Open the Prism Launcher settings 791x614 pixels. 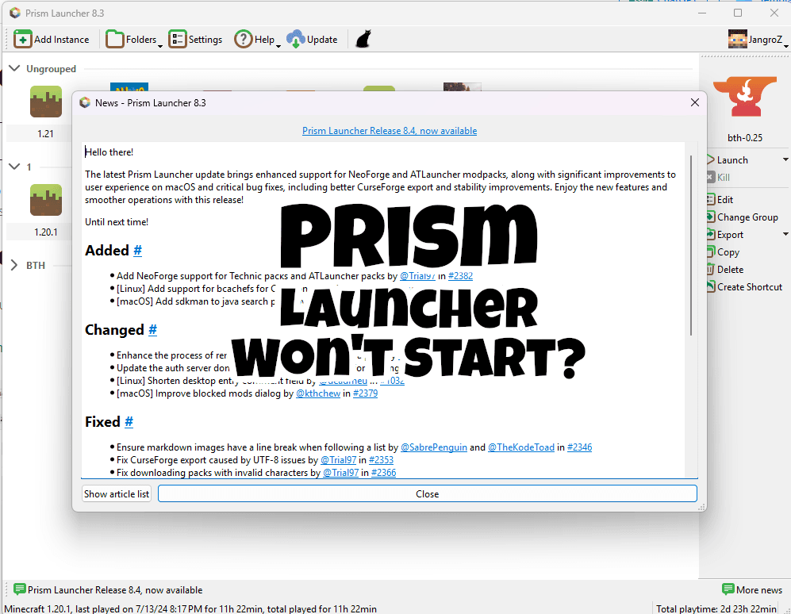[195, 38]
